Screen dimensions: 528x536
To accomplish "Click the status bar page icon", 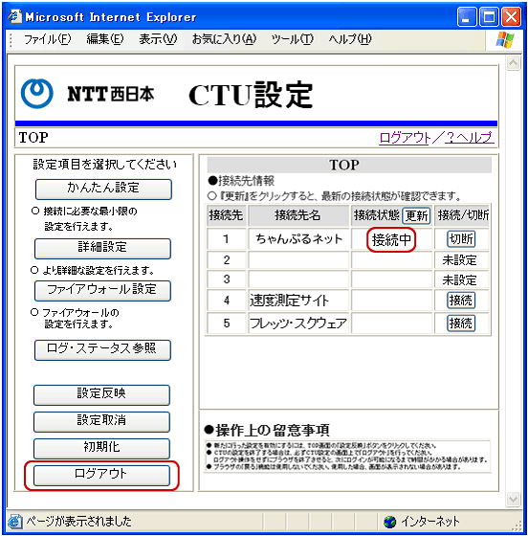I will [14, 522].
